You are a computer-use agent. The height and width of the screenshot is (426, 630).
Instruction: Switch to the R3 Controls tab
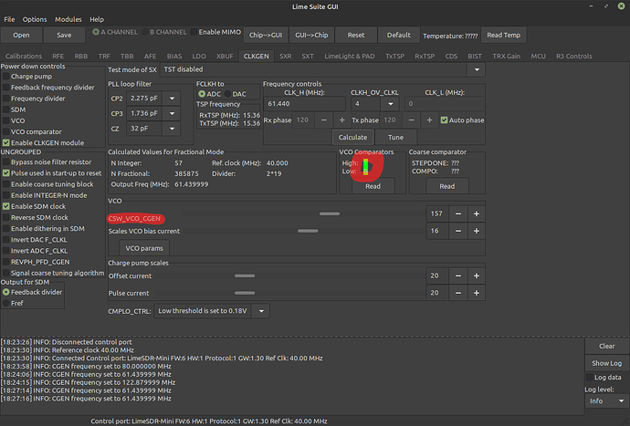pos(573,57)
